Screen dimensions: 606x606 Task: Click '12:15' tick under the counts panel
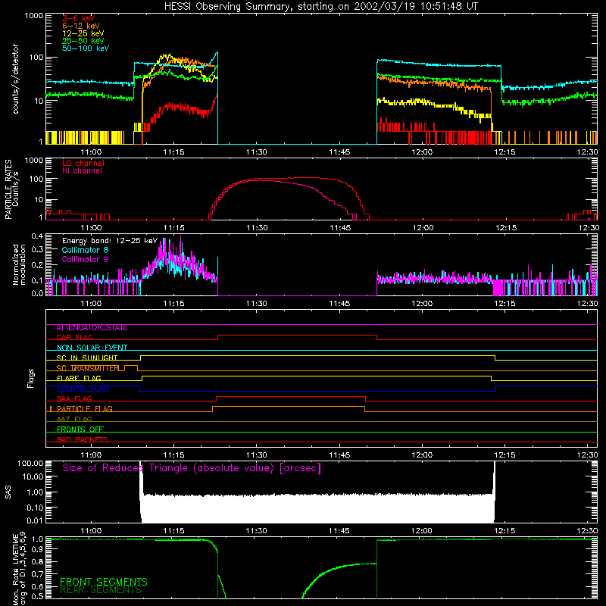(x=504, y=152)
